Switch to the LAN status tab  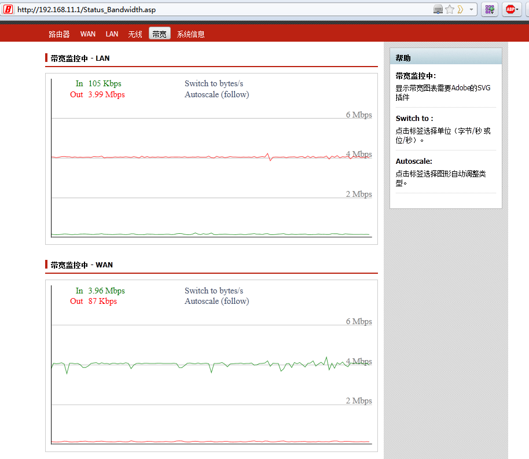pyautogui.click(x=112, y=34)
